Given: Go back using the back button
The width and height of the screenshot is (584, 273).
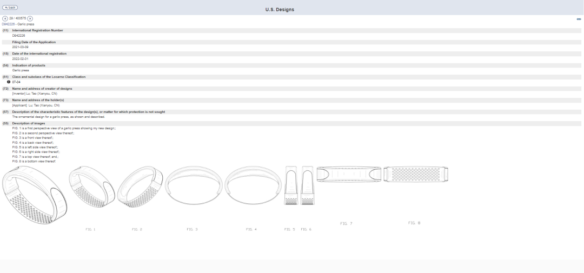Looking at the screenshot, I should [10, 8].
